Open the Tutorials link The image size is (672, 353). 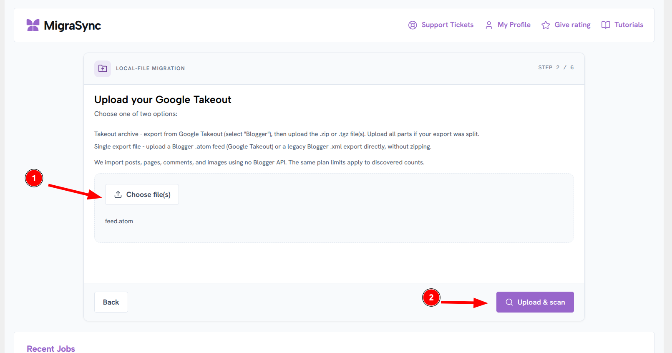(622, 25)
